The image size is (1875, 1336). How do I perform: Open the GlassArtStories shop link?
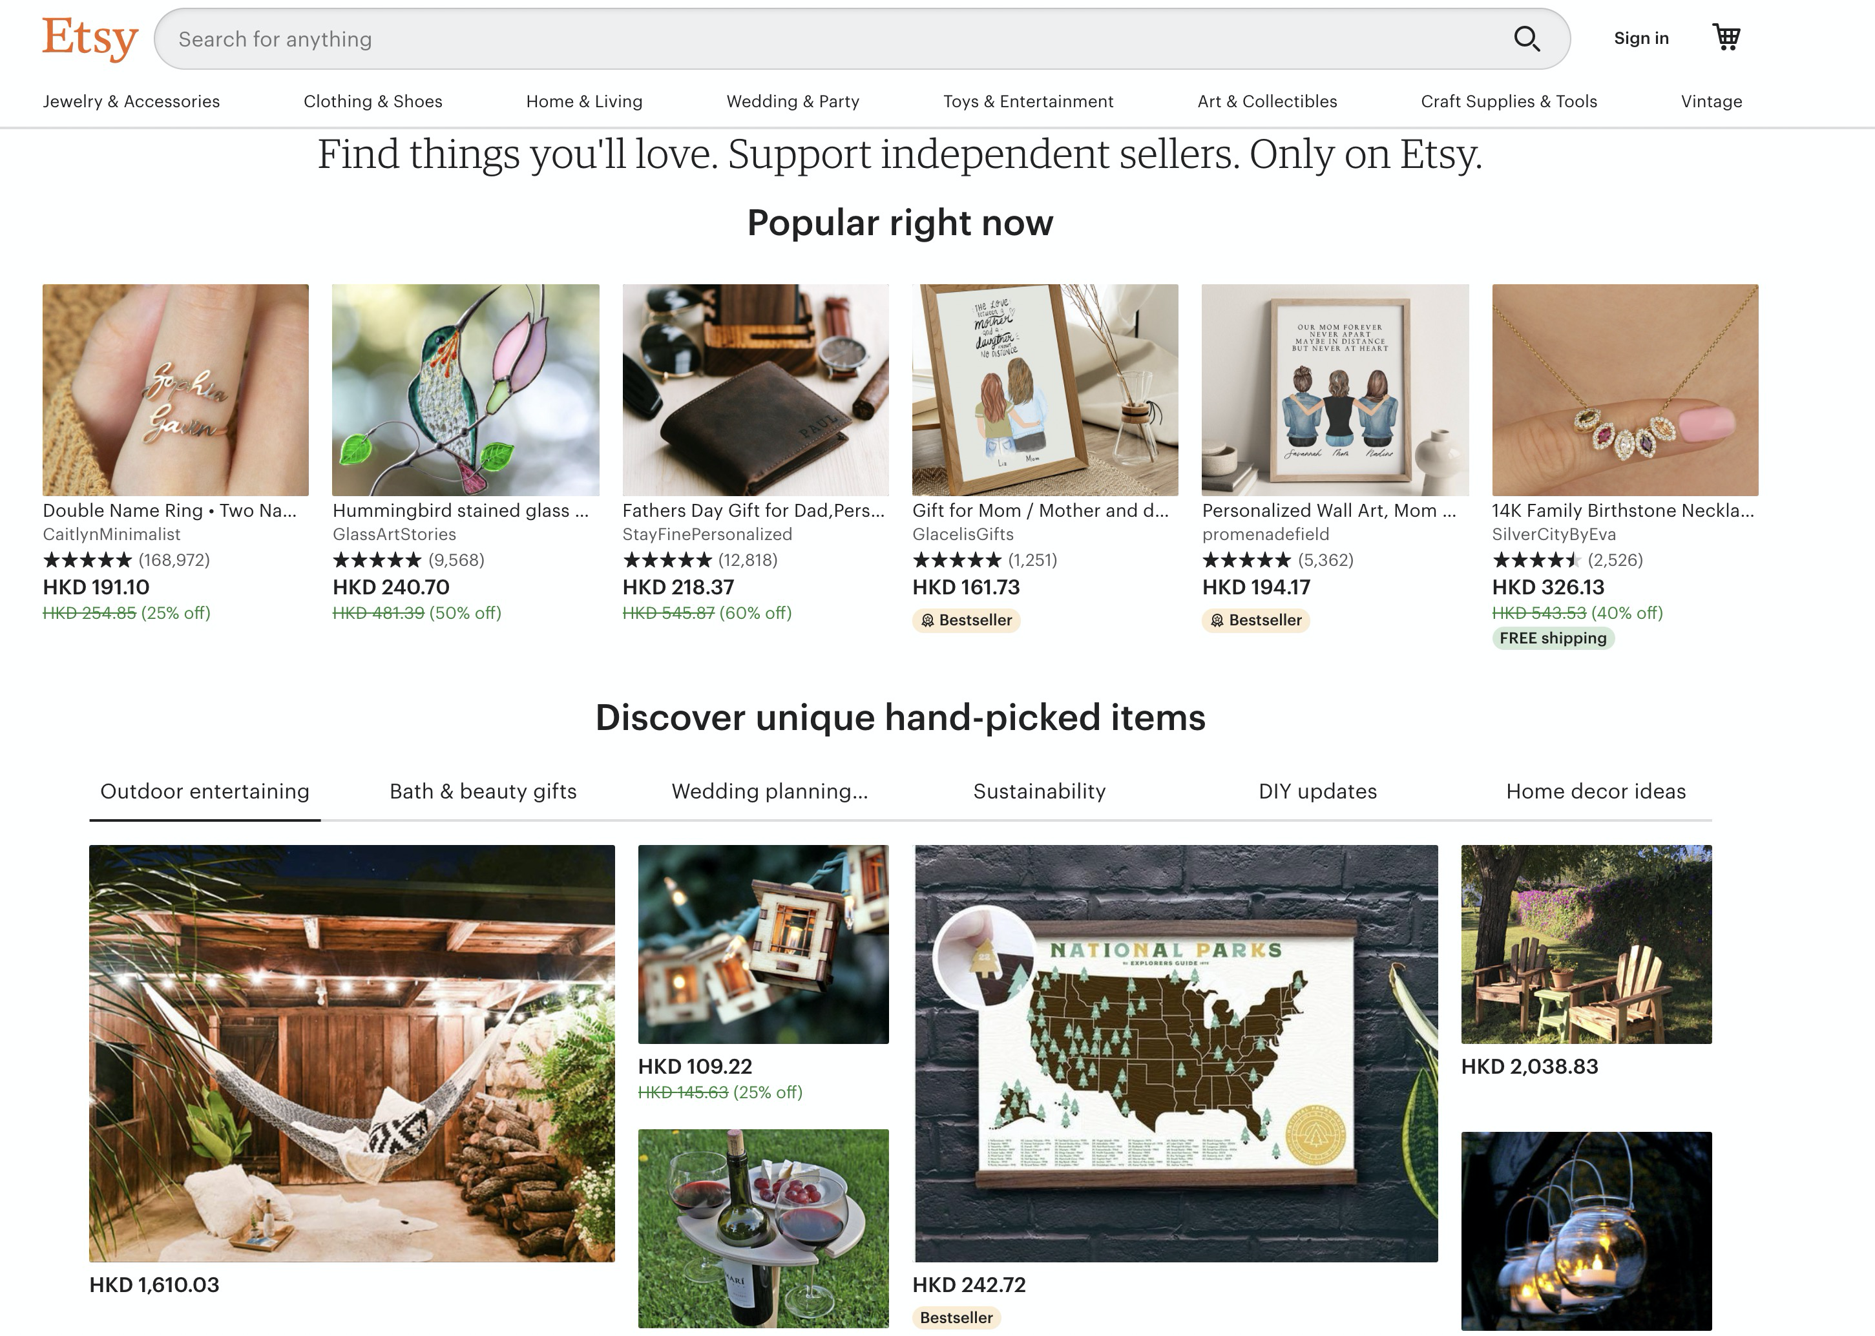pos(394,535)
